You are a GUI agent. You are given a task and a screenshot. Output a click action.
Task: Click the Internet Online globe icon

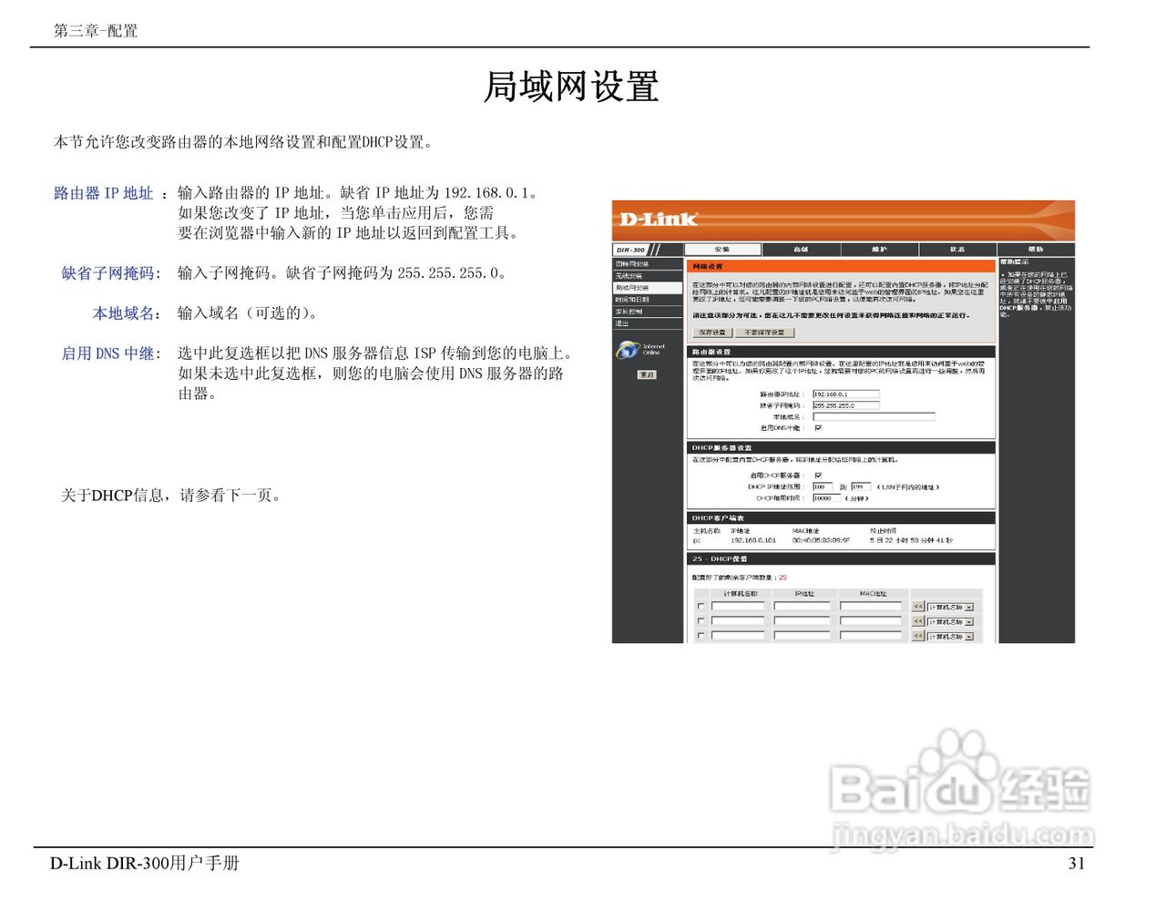628,350
